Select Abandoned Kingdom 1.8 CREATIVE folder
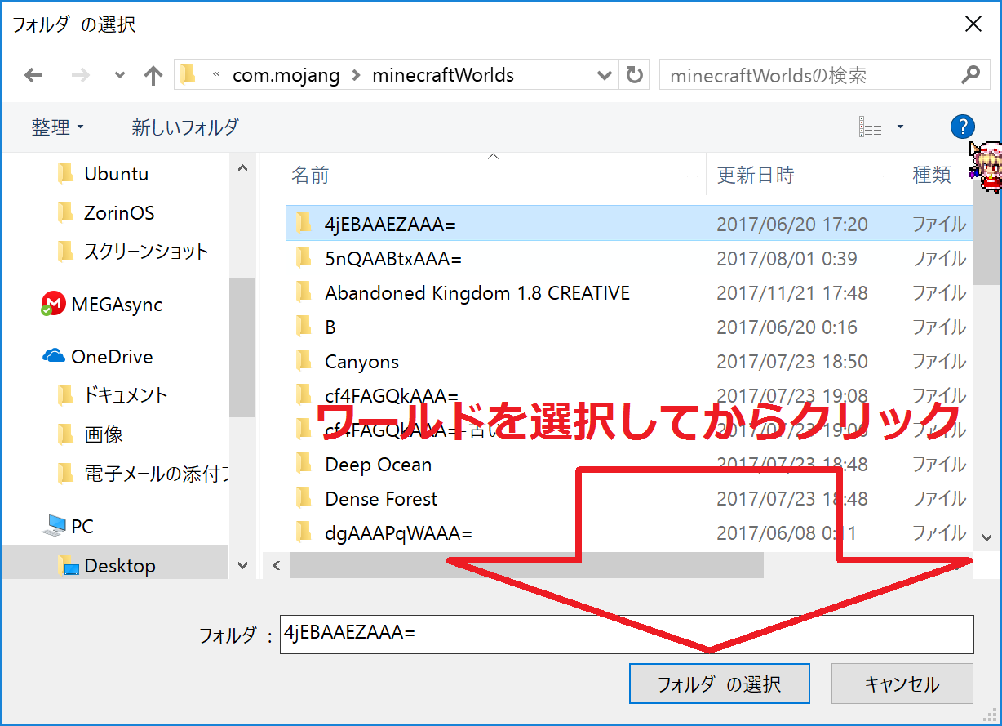Screen dimensions: 1002x726 point(477,293)
